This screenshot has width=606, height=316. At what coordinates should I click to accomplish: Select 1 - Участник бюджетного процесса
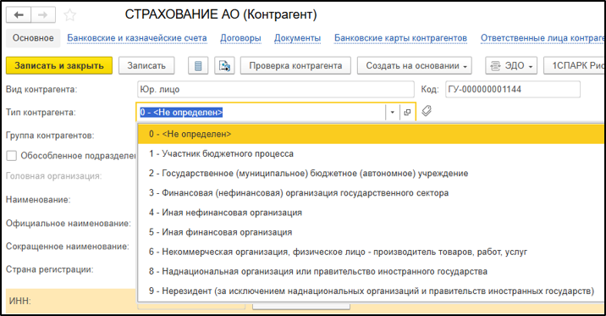point(371,153)
